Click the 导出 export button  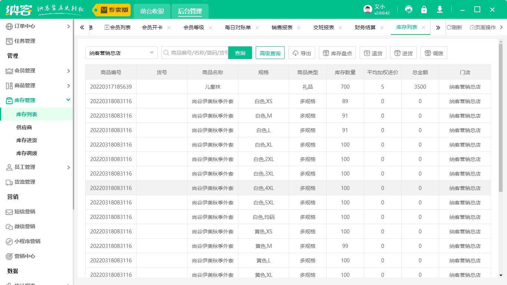point(301,52)
